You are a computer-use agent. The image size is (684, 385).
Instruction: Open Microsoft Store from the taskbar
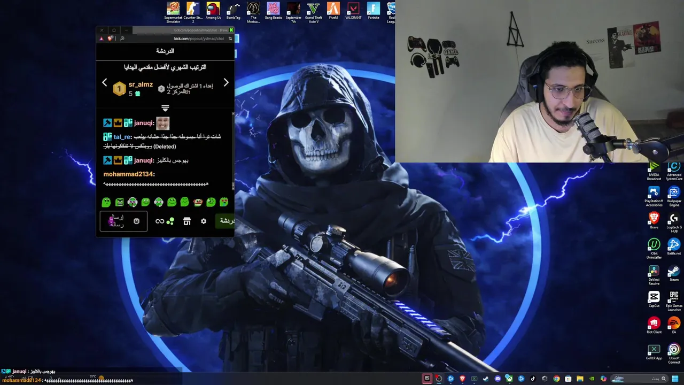568,379
